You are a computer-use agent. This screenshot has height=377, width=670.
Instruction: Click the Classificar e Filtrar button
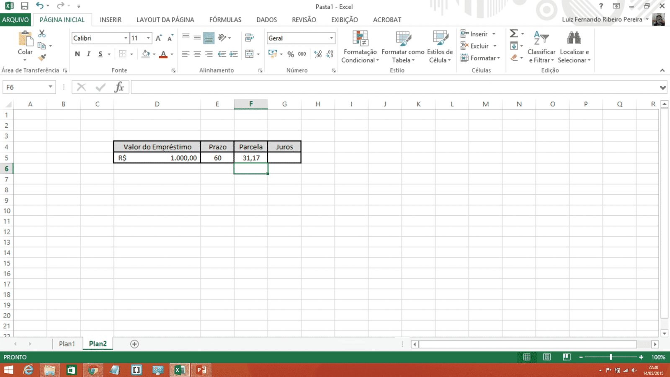[x=541, y=47]
